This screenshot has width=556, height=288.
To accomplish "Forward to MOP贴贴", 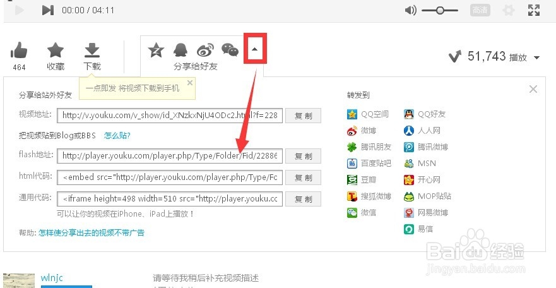I will click(427, 196).
